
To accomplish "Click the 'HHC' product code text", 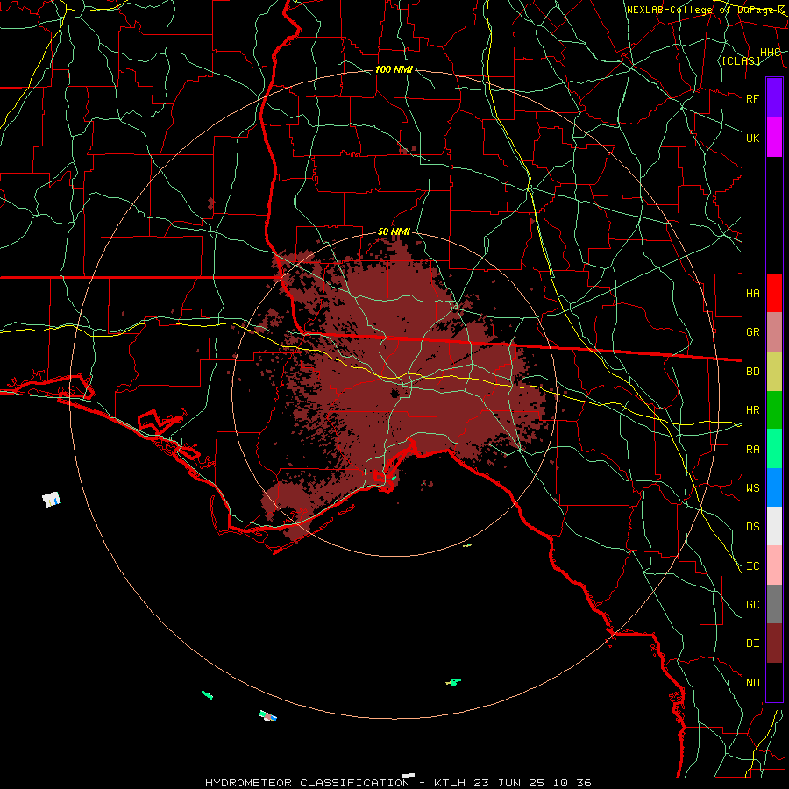I will 771,53.
